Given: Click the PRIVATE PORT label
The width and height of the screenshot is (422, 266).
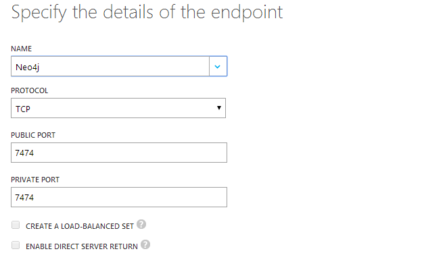Looking at the screenshot, I should click(x=35, y=180).
